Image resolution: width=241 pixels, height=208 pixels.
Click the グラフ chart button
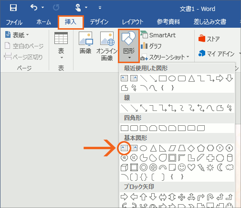[151, 46]
